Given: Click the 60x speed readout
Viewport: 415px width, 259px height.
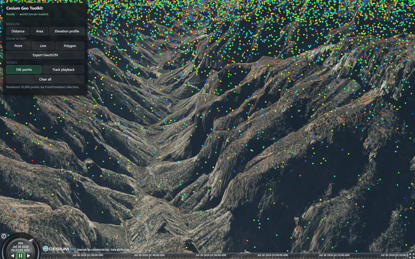Looking at the screenshot, I should point(20,243).
